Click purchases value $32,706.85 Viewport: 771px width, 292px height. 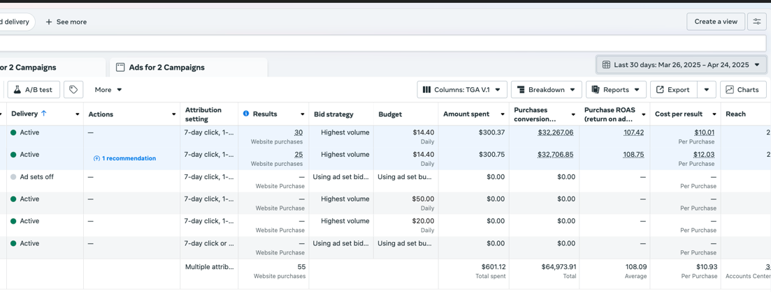(x=555, y=154)
